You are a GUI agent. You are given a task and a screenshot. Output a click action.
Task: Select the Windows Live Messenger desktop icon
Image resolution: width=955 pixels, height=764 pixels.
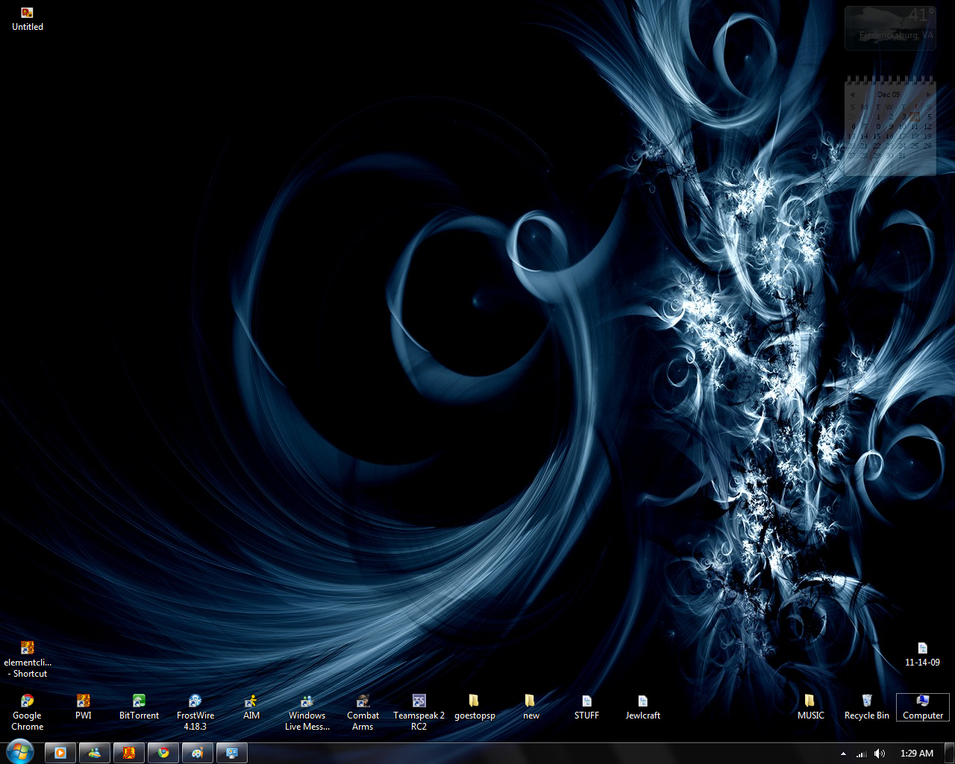pyautogui.click(x=307, y=711)
